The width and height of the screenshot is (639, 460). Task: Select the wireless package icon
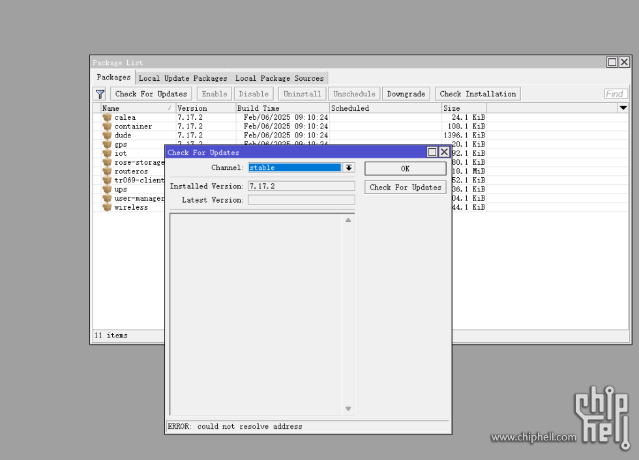pos(107,207)
